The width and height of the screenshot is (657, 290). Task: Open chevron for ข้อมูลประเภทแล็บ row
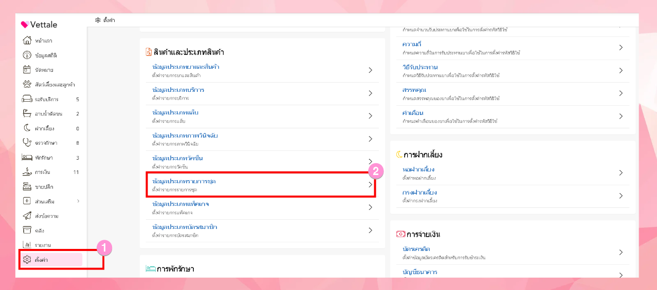pyautogui.click(x=370, y=116)
